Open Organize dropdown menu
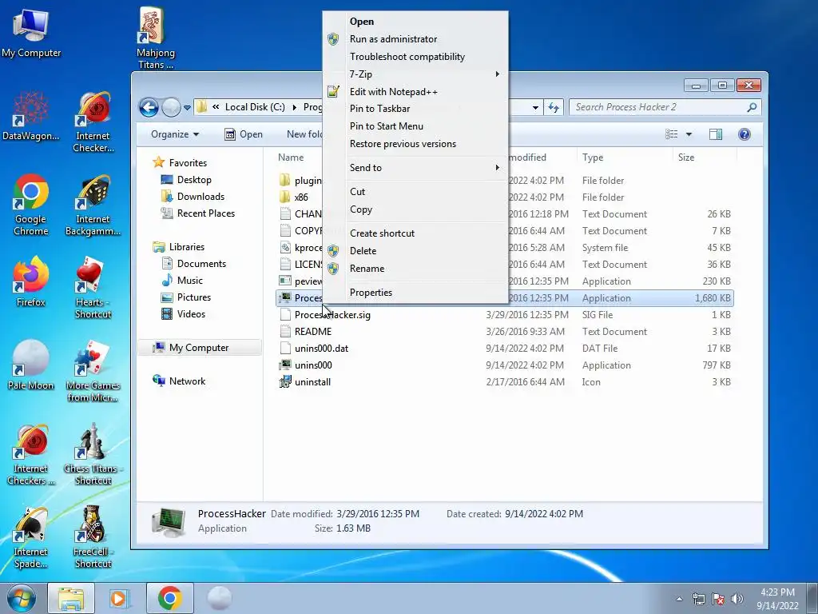 click(x=175, y=134)
